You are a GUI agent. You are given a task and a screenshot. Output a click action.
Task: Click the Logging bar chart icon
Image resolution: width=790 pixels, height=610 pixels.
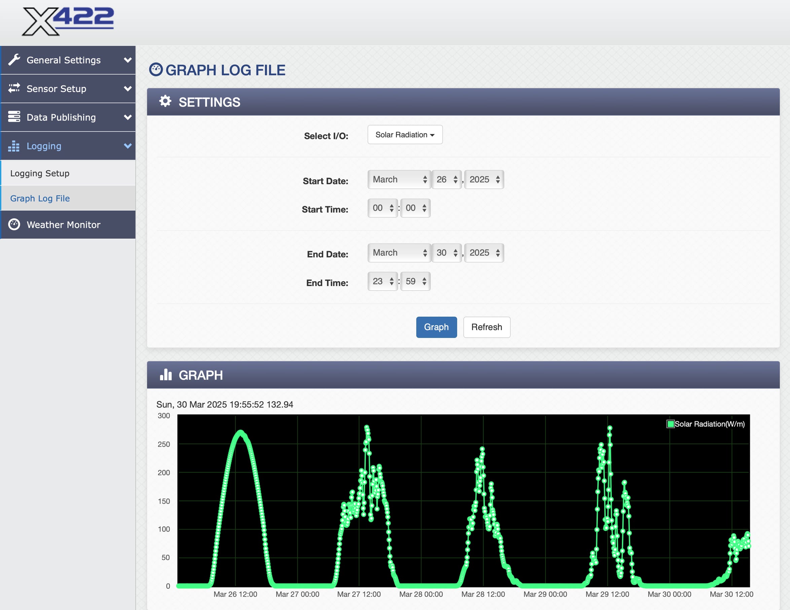point(14,146)
